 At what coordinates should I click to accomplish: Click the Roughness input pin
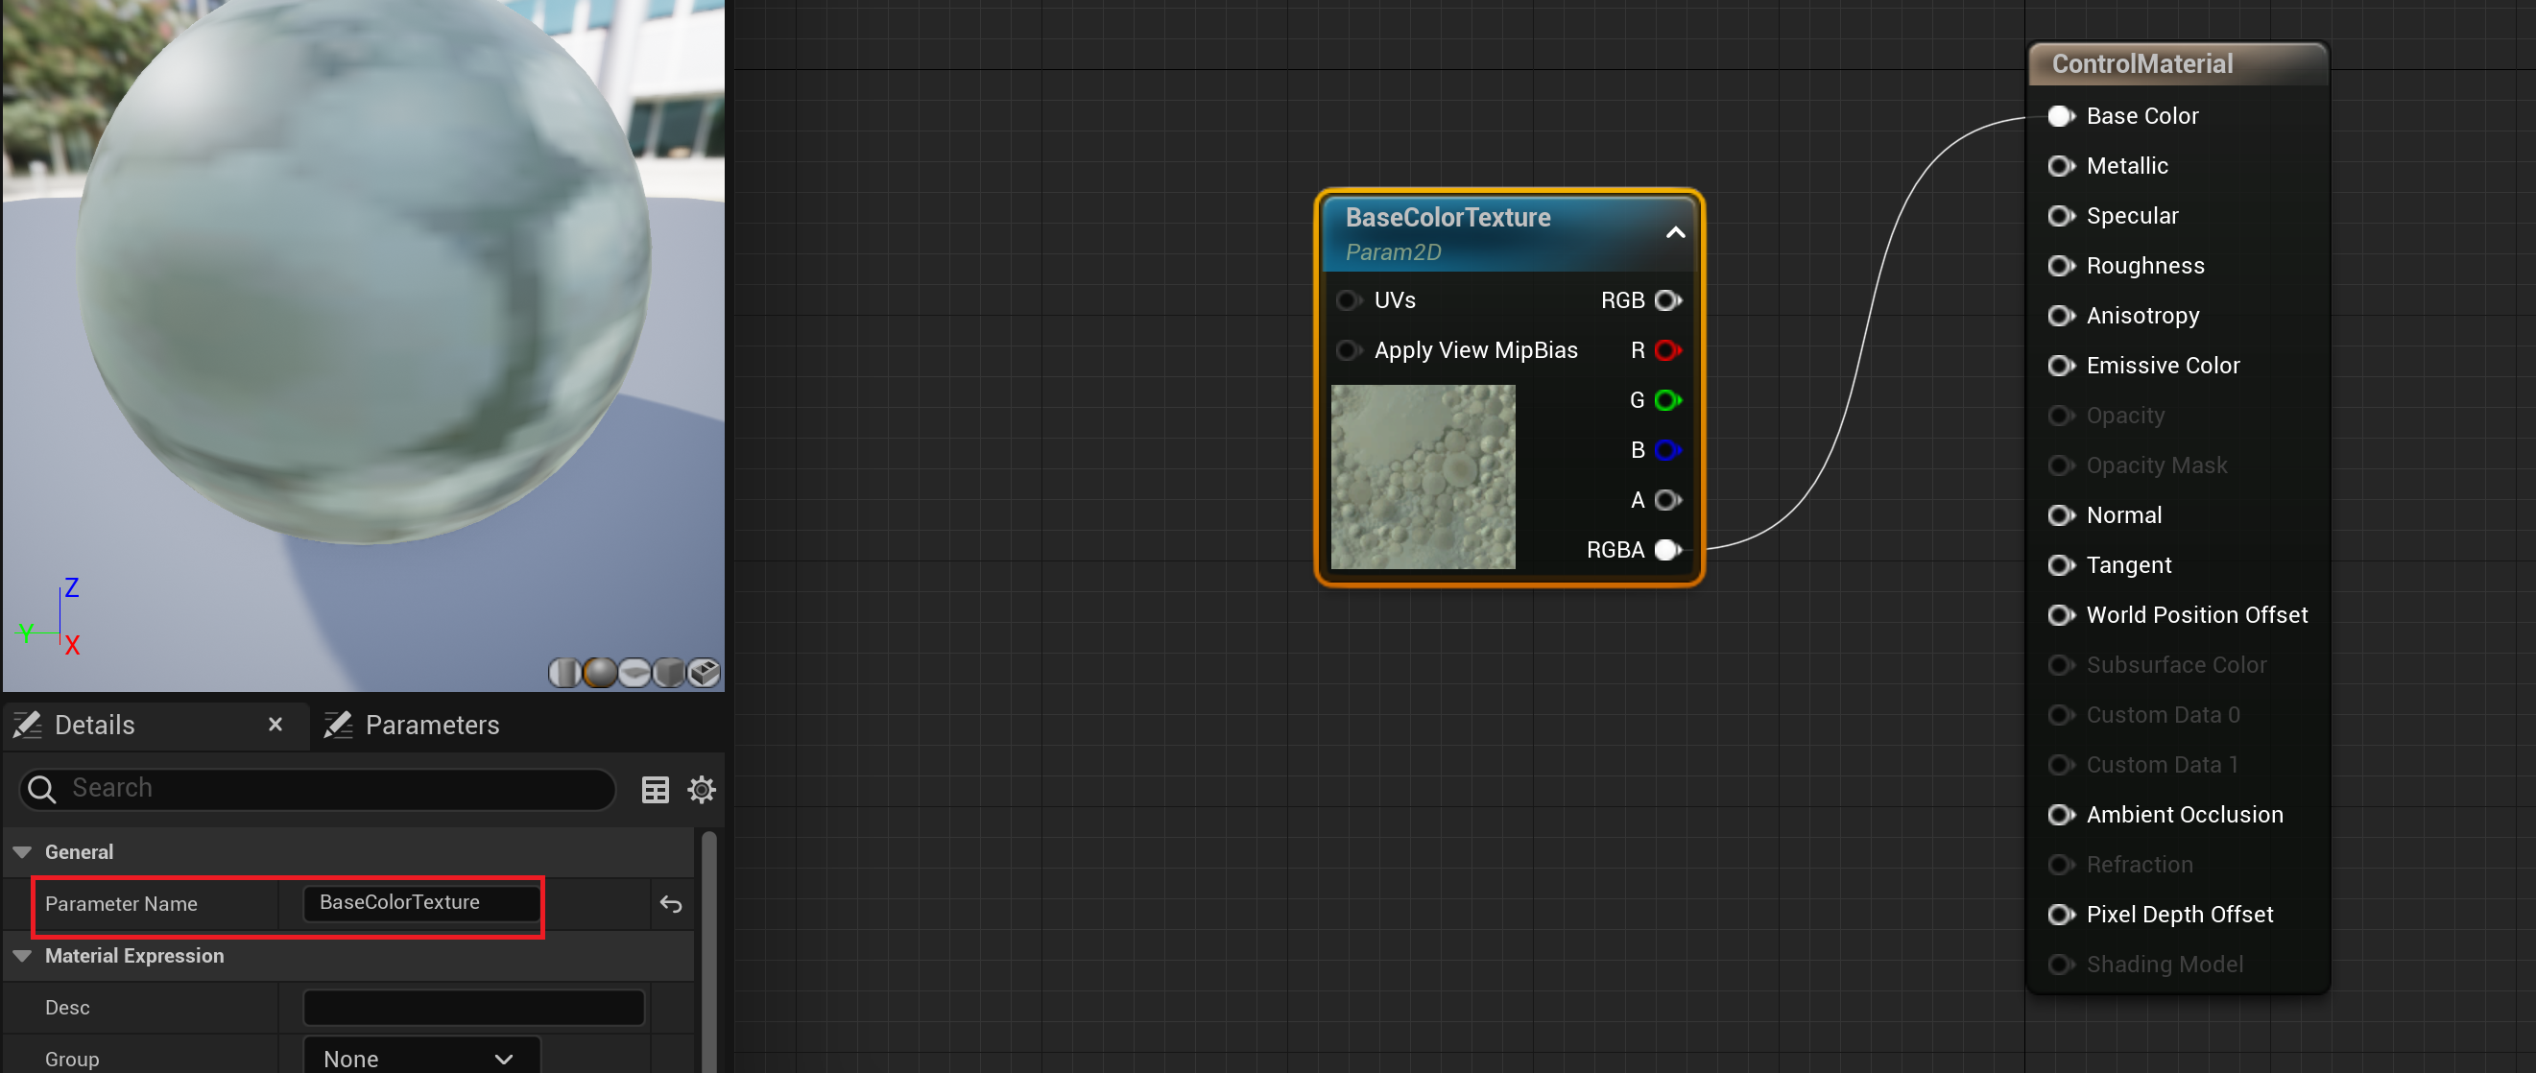click(2060, 266)
